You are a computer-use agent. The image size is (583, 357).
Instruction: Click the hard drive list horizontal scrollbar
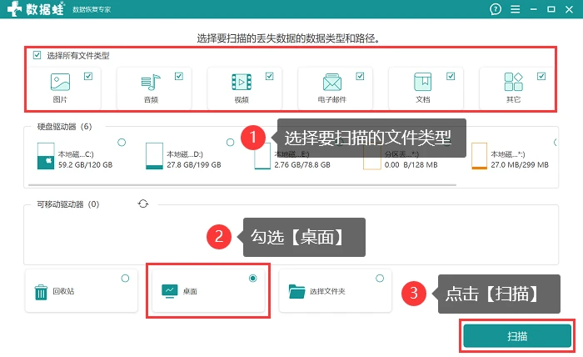click(242, 184)
